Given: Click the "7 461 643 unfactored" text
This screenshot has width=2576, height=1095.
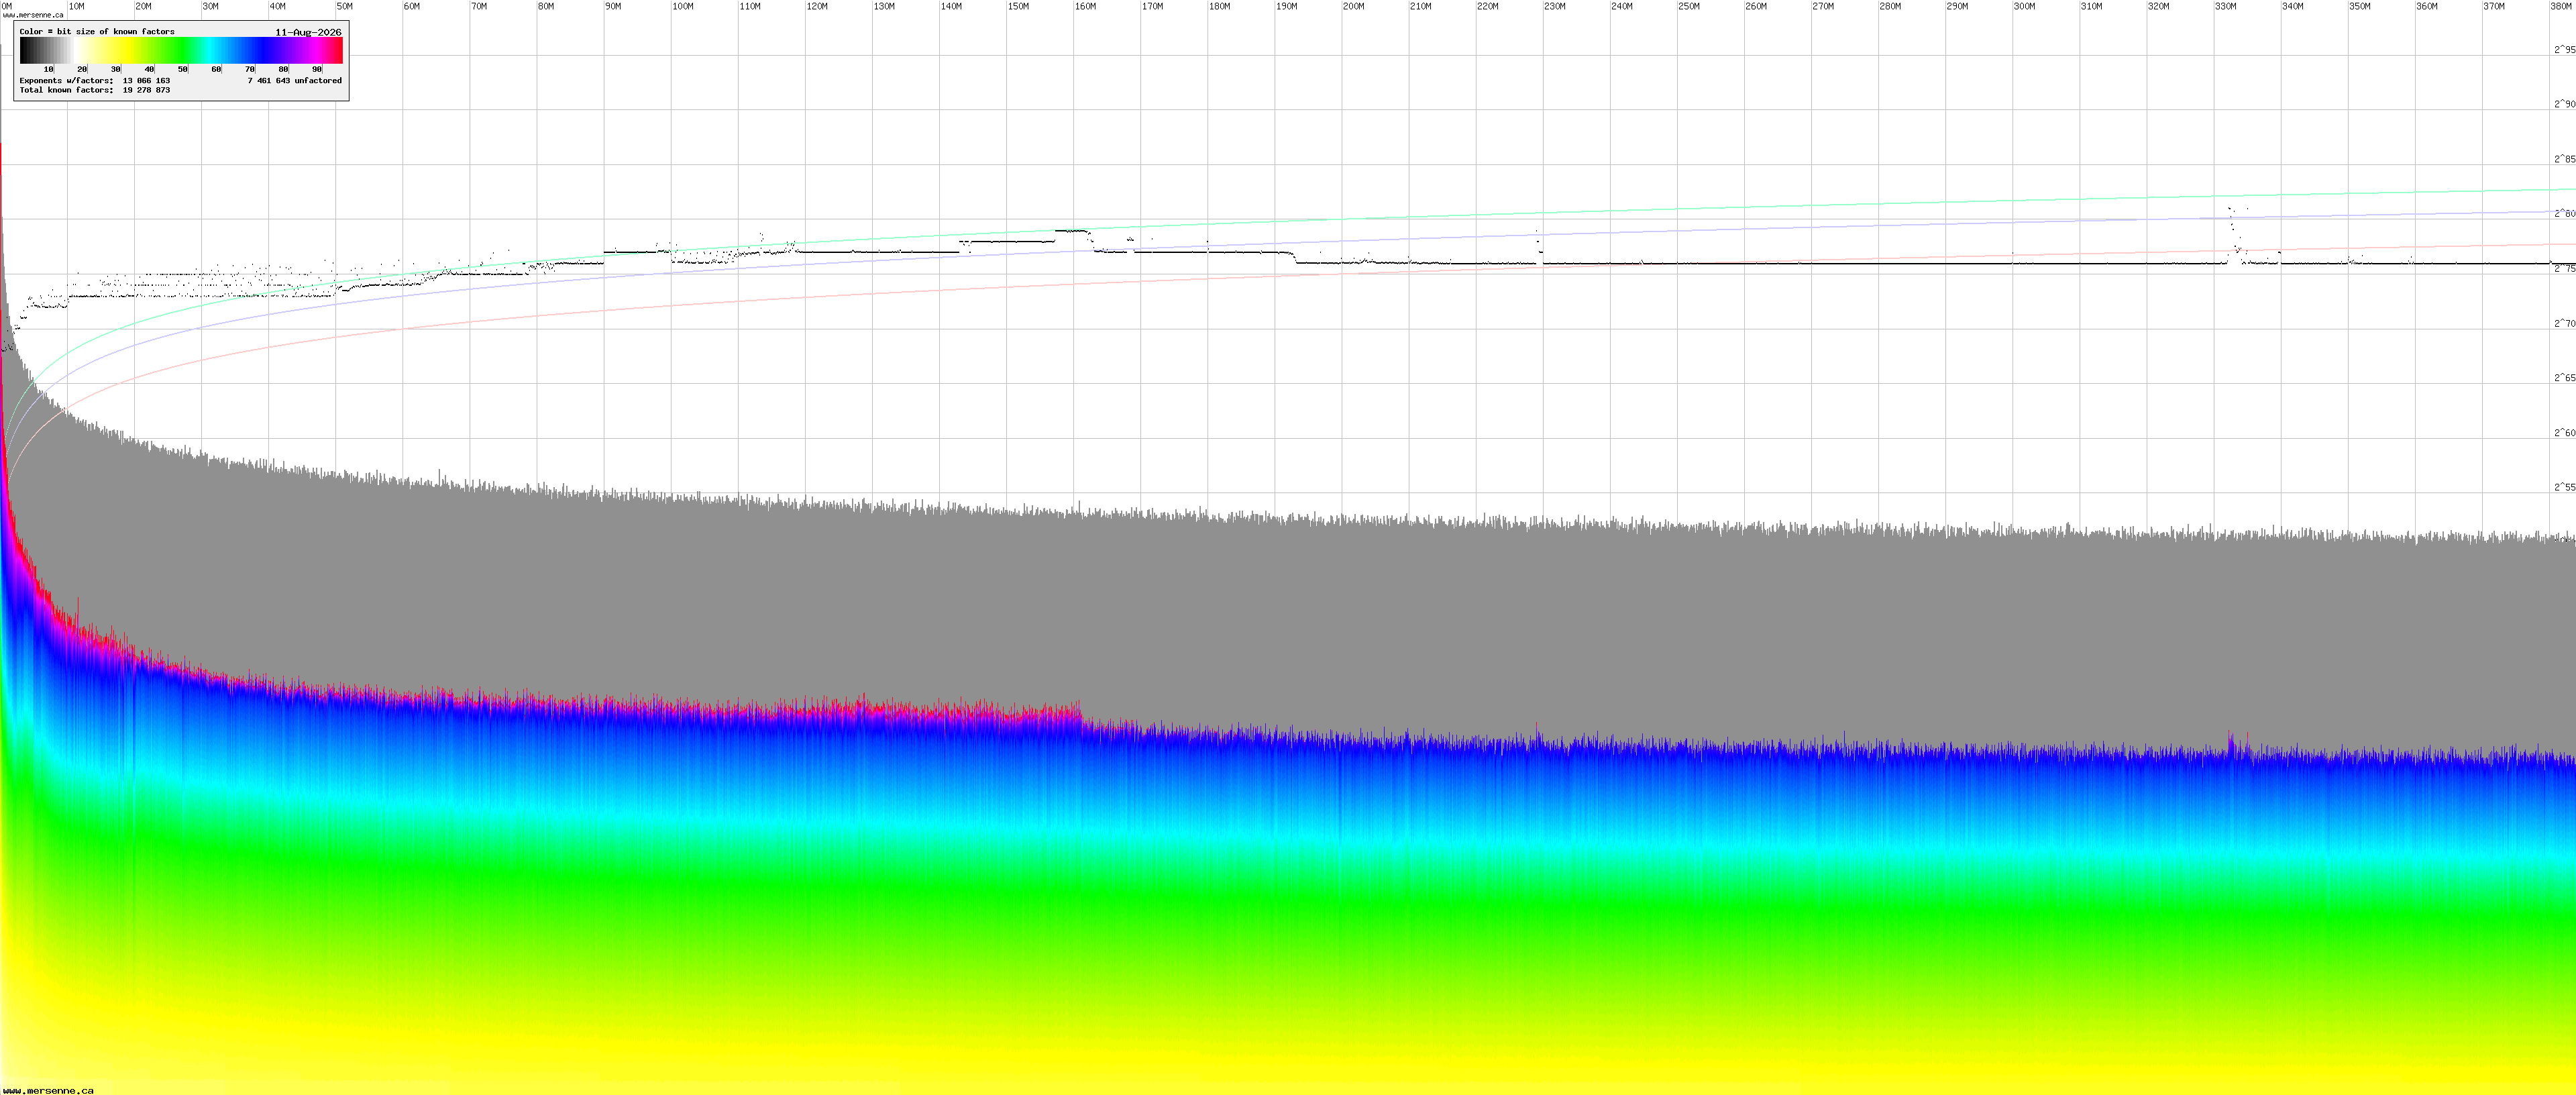Looking at the screenshot, I should click(295, 81).
